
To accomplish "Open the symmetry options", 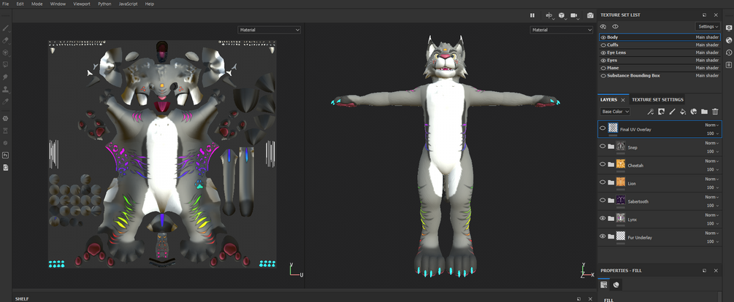I will [549, 15].
